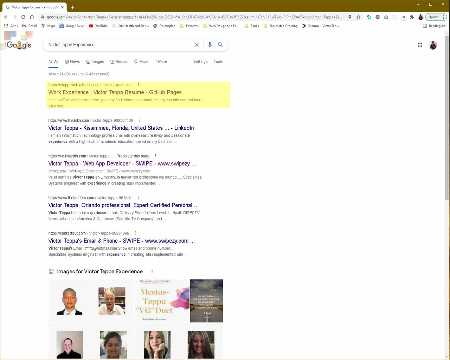Open the Chrome profile avatar
Screen dimensions: 450x360
pos(420,17)
